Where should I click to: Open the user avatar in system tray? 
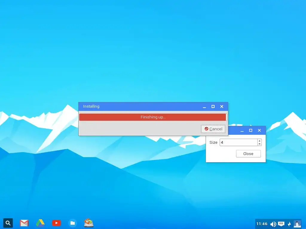297,224
